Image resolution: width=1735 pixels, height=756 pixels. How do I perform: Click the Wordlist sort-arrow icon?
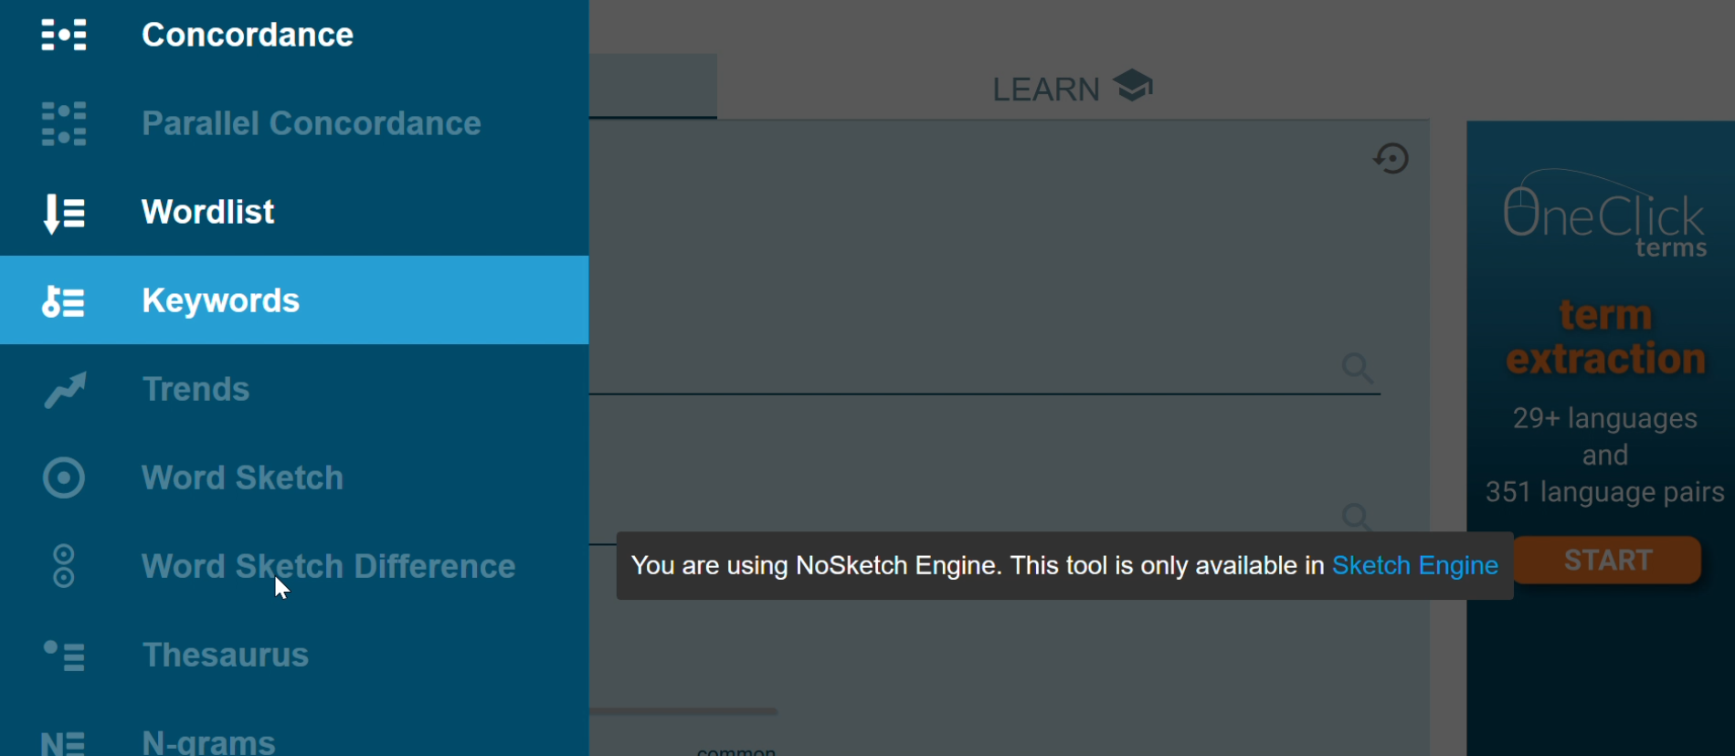(64, 213)
